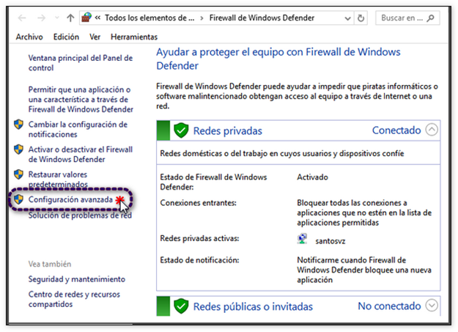Screen dimensions: 458x332
Task: Click 'Activado' firewall state value
Action: [x=312, y=177]
